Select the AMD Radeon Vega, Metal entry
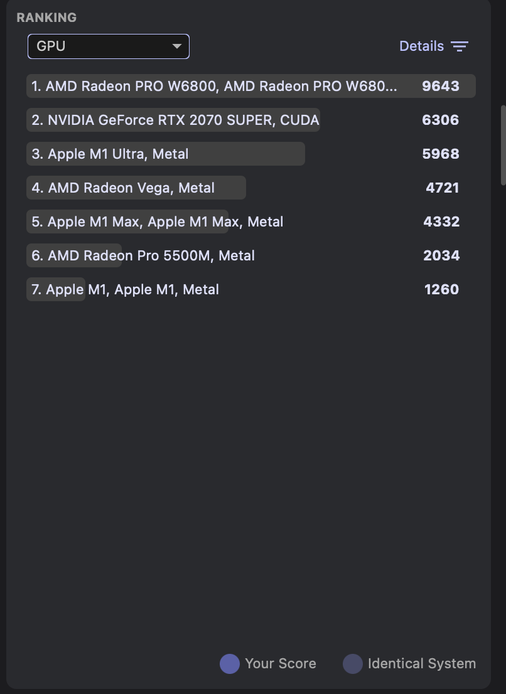Viewport: 506px width, 694px height. [131, 188]
